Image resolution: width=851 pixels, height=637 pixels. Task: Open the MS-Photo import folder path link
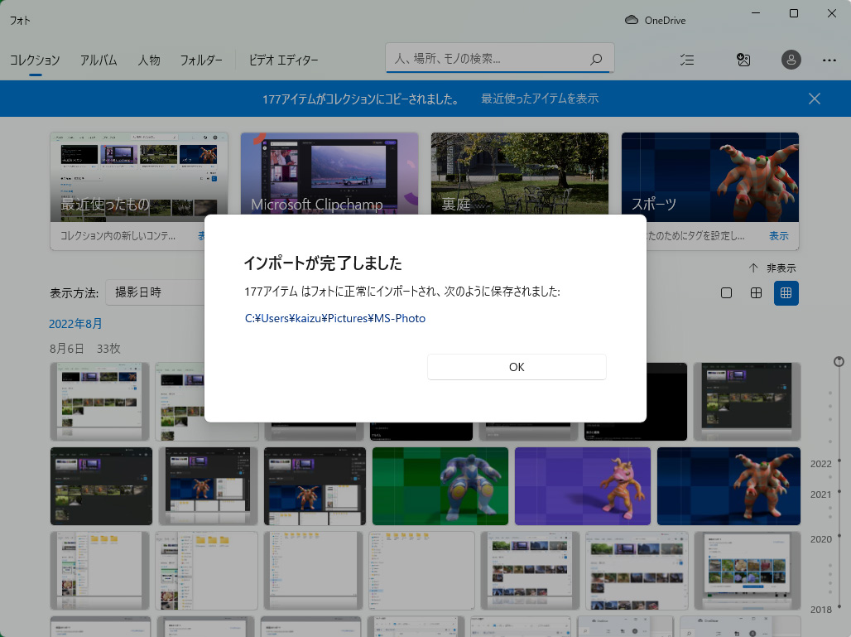click(x=335, y=318)
